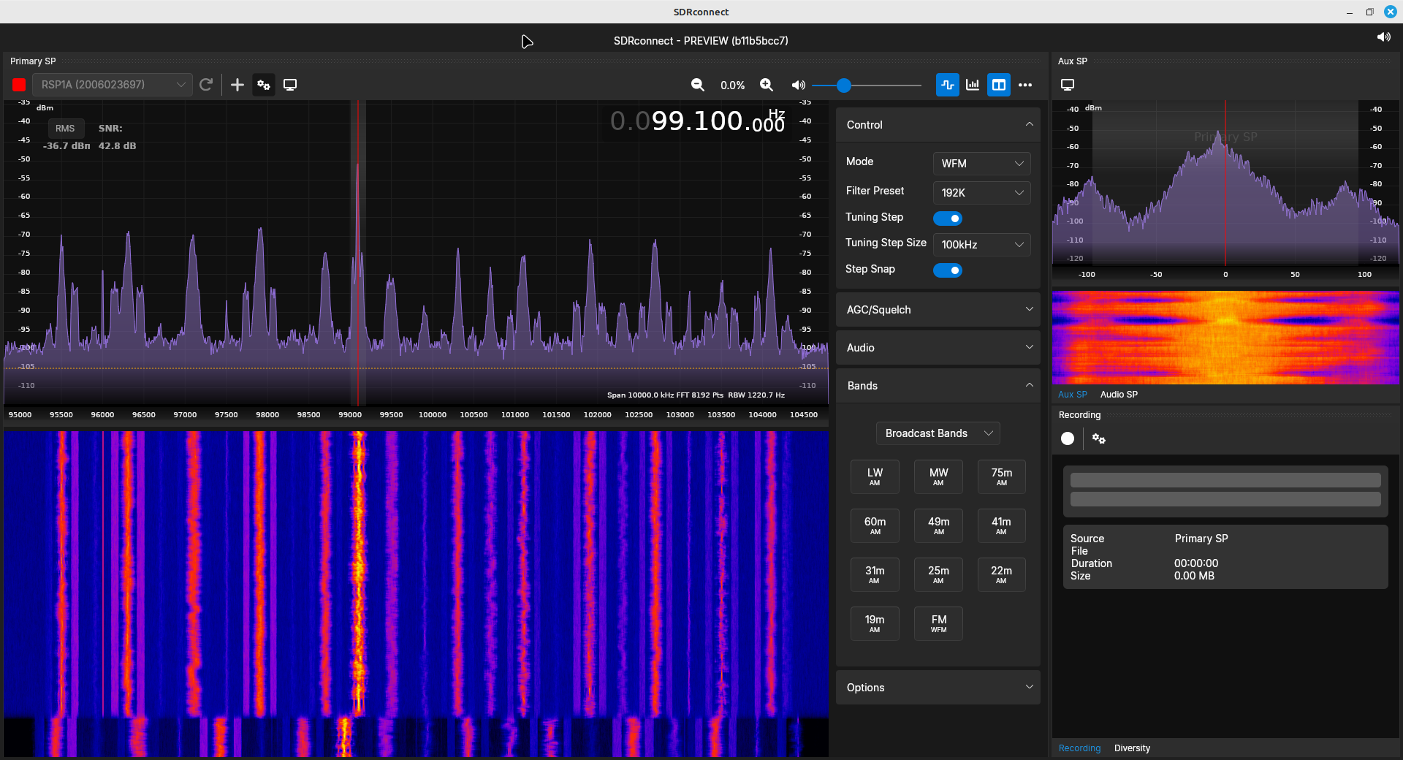This screenshot has width=1403, height=760.
Task: Maximize the SDRconnect window
Action: coord(1369,12)
